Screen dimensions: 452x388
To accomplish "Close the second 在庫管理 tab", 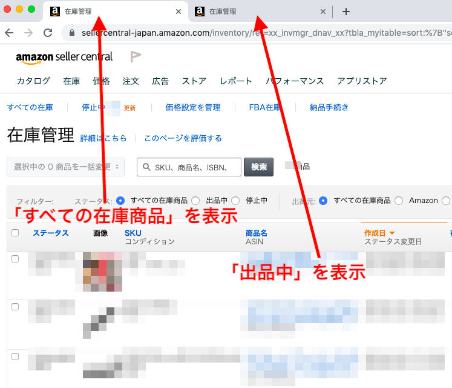I will tap(323, 12).
